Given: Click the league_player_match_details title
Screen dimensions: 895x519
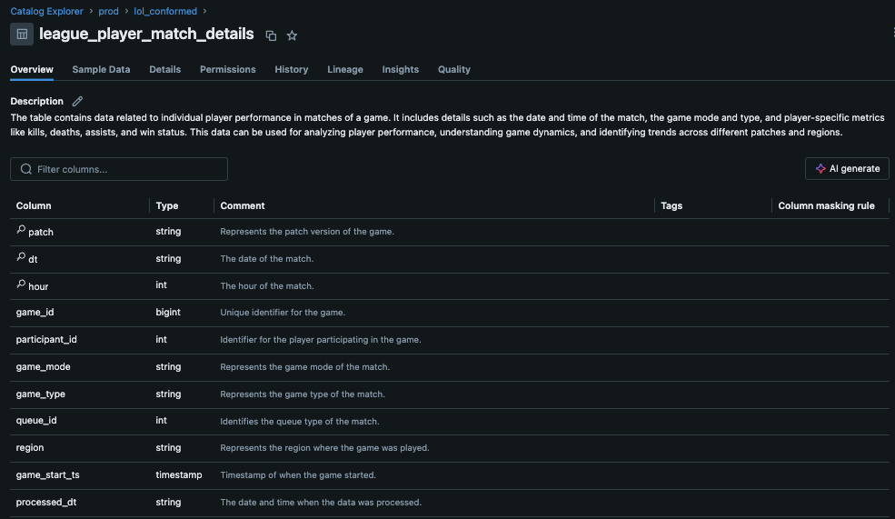Looking at the screenshot, I should coord(146,34).
